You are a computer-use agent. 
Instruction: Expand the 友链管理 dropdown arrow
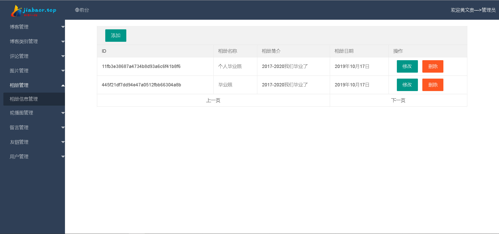(63, 142)
